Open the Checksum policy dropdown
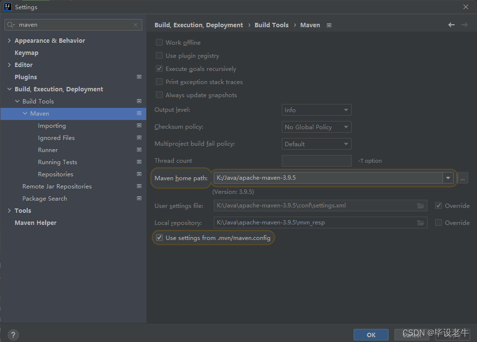 pos(316,127)
